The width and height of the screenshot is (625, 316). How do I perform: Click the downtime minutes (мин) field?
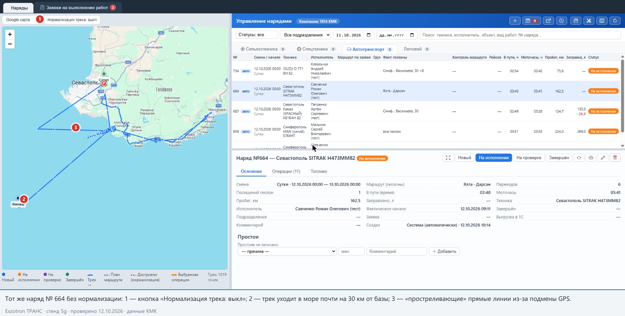click(x=352, y=251)
